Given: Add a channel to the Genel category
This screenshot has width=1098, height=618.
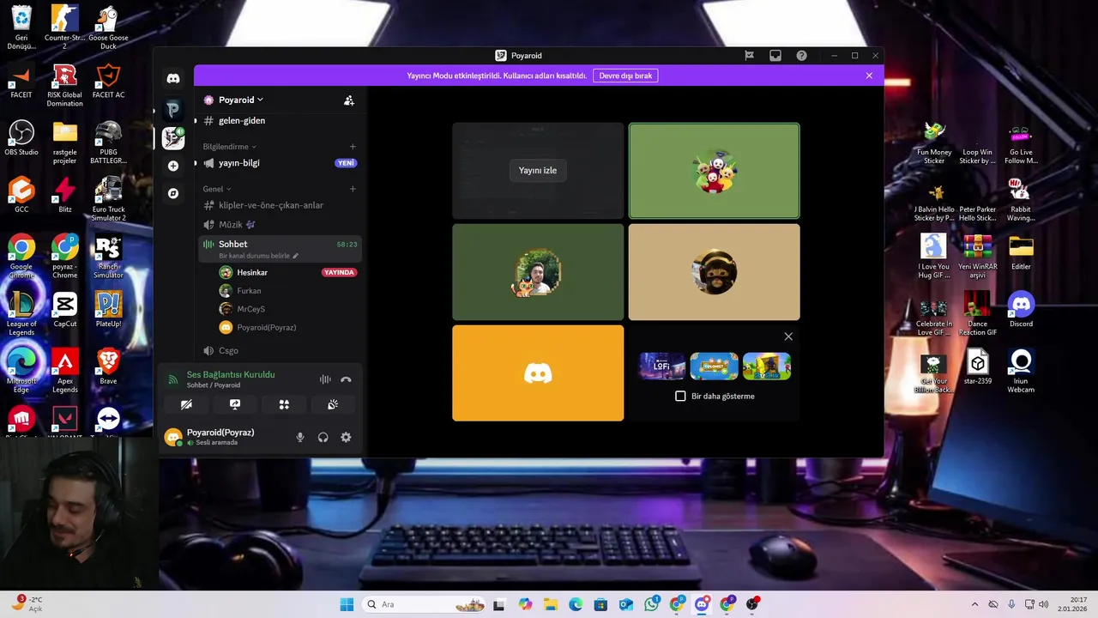Looking at the screenshot, I should point(353,189).
